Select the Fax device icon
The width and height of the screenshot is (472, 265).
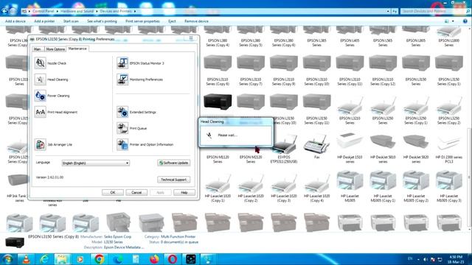point(316,146)
